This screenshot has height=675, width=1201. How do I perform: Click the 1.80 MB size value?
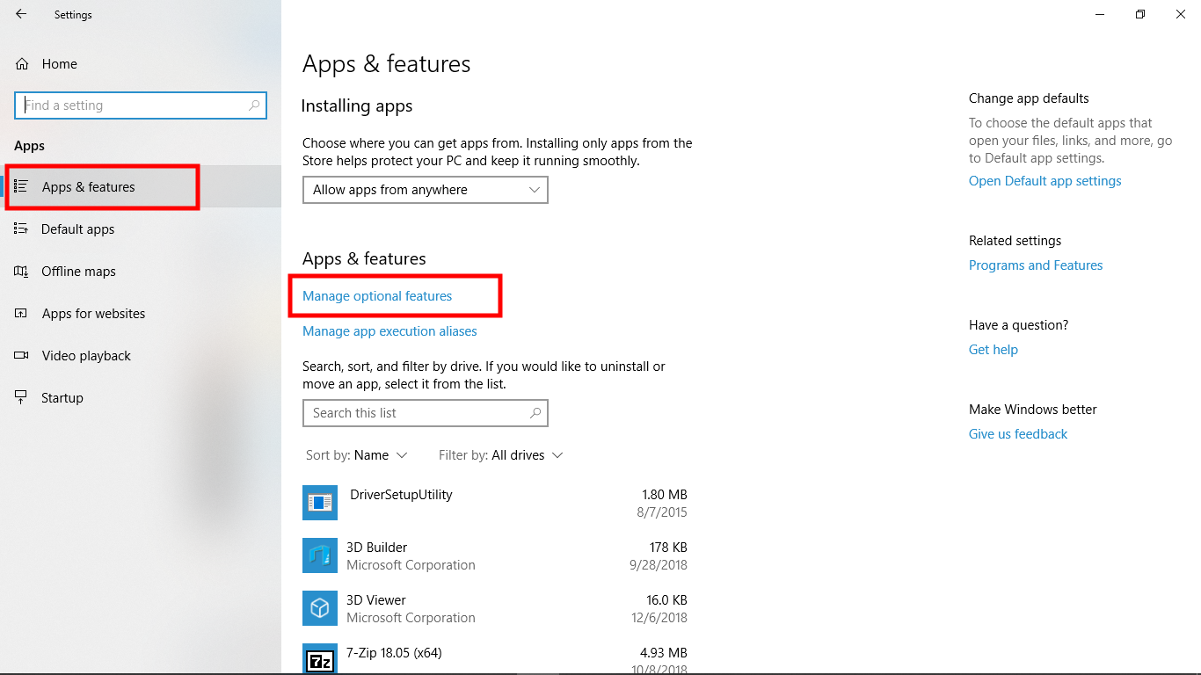pos(666,495)
